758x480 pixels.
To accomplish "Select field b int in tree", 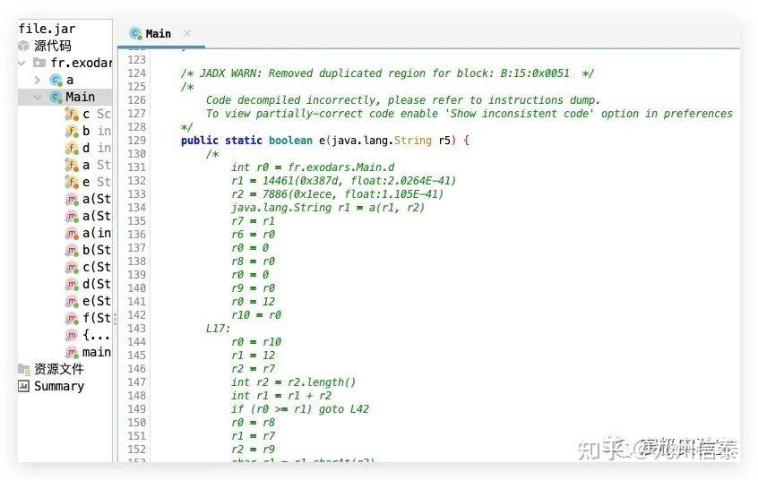I will [x=97, y=131].
